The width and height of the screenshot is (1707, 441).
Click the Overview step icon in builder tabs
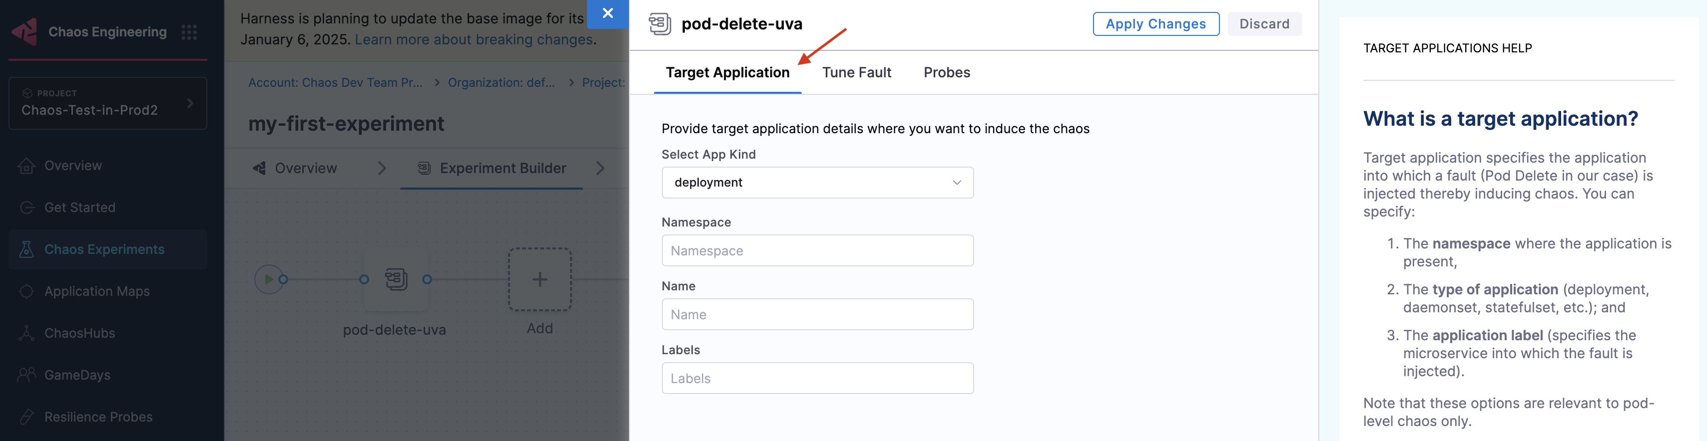pyautogui.click(x=259, y=168)
